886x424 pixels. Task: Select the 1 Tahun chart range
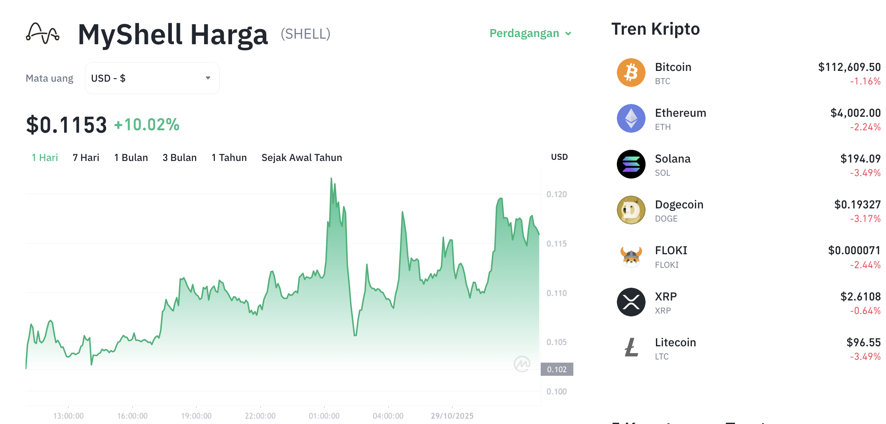pos(229,158)
